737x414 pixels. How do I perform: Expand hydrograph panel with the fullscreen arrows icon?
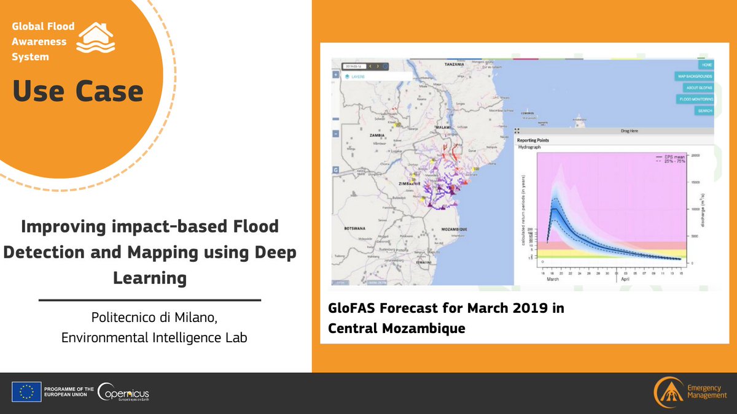tap(517, 131)
